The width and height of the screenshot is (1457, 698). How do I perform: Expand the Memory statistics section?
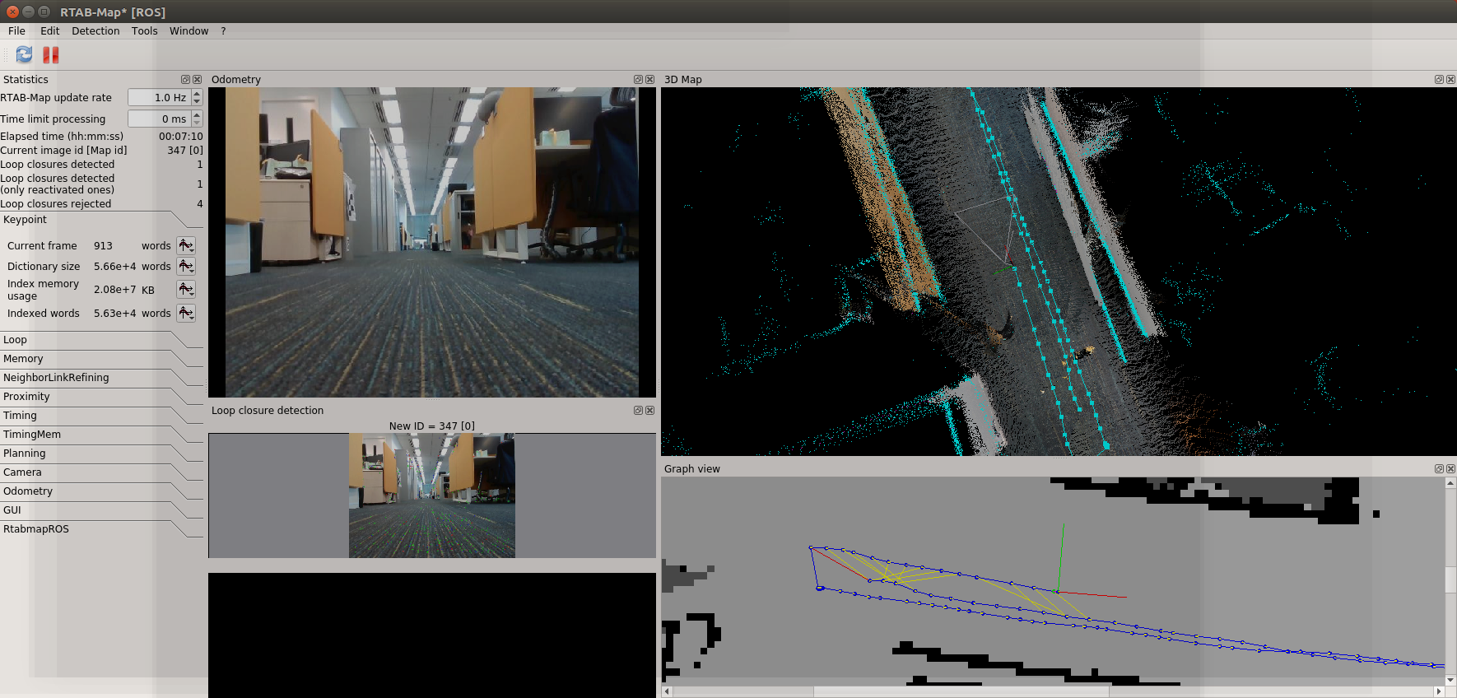(x=23, y=359)
